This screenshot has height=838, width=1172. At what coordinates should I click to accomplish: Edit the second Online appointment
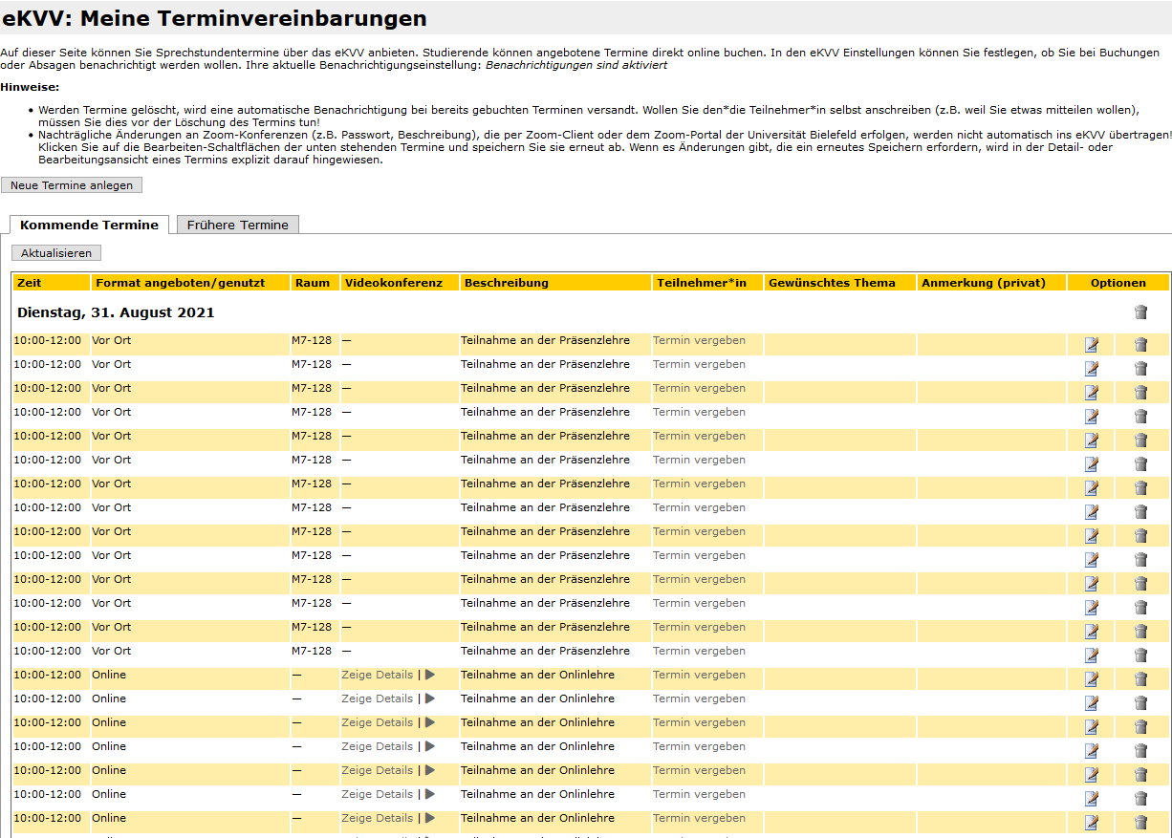point(1091,702)
